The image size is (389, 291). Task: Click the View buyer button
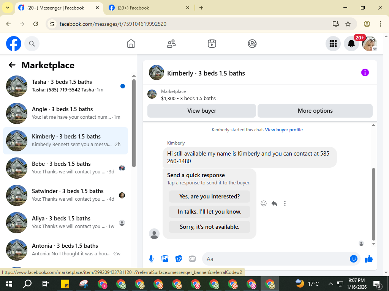[x=201, y=111]
